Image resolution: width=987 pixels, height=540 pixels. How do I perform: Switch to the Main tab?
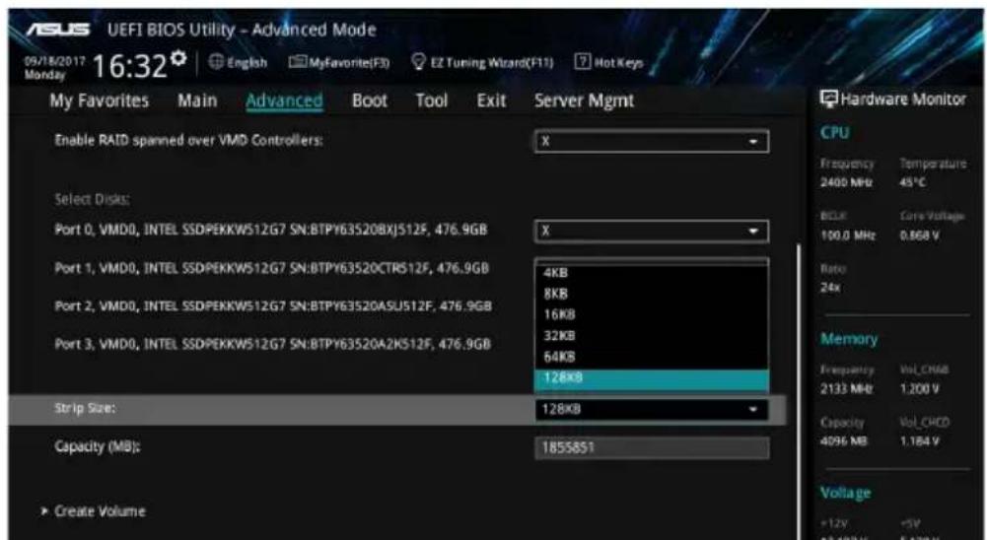tap(197, 101)
